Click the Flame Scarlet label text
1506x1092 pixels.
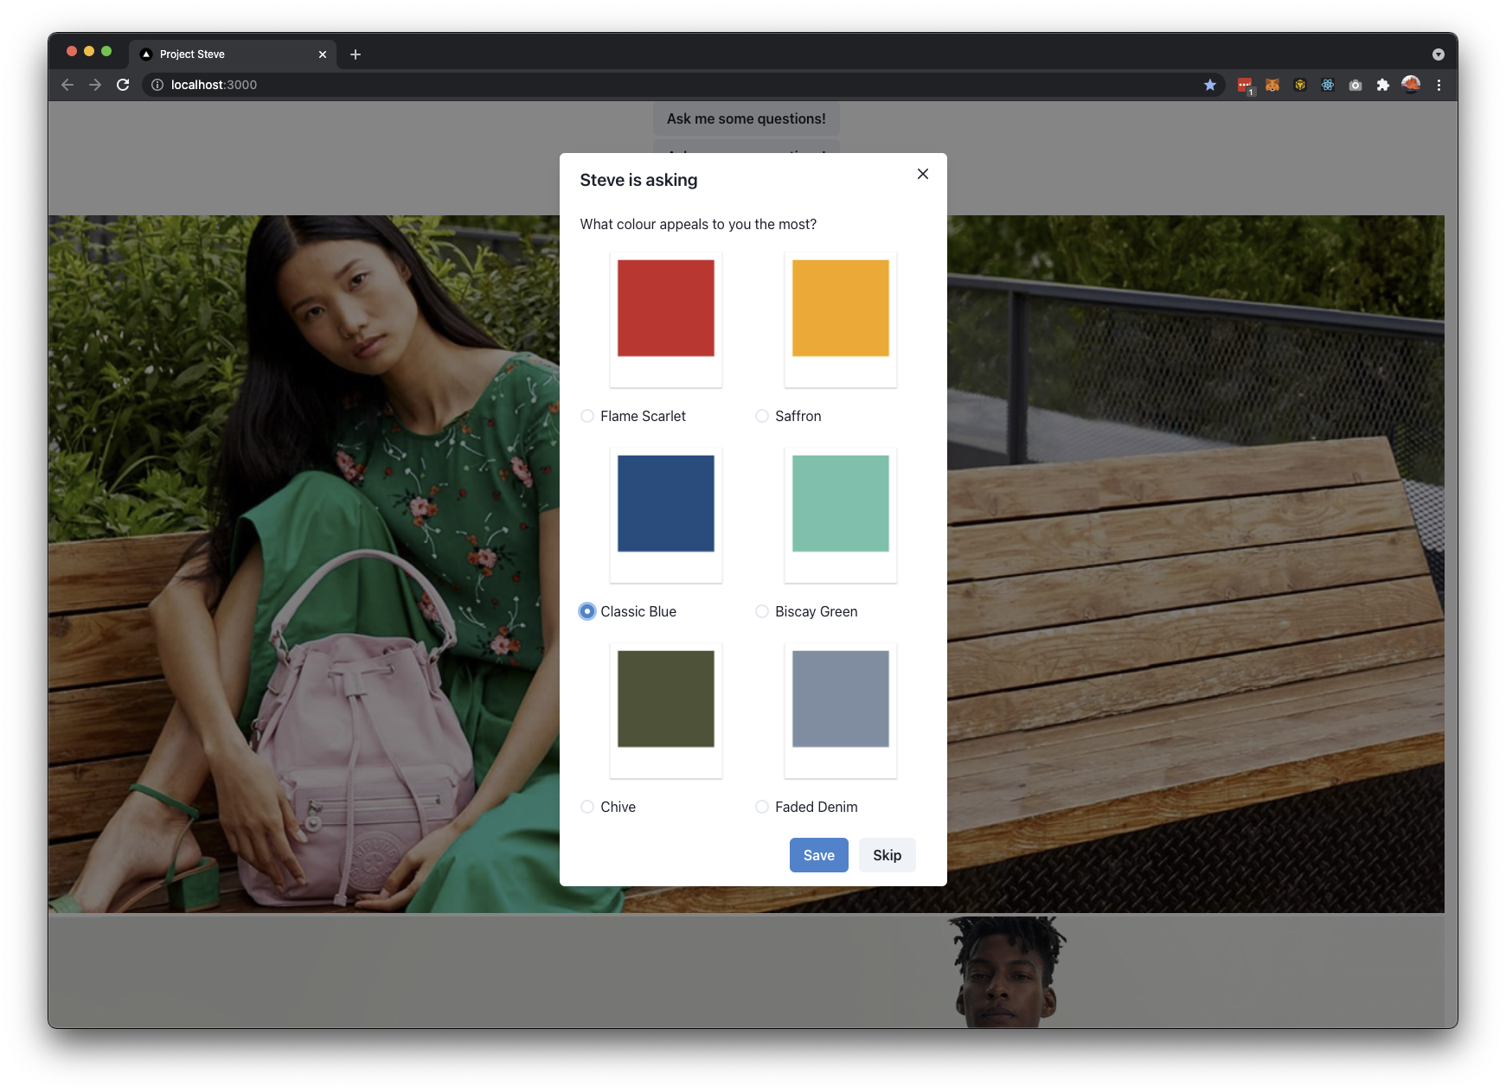tap(643, 416)
